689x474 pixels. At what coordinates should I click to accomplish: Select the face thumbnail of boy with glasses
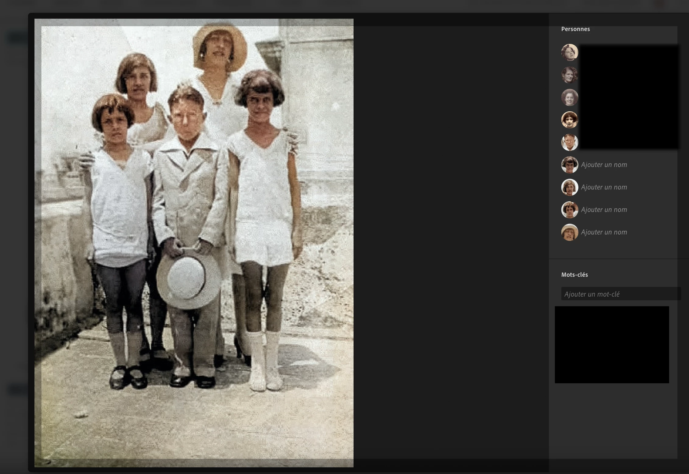[569, 142]
